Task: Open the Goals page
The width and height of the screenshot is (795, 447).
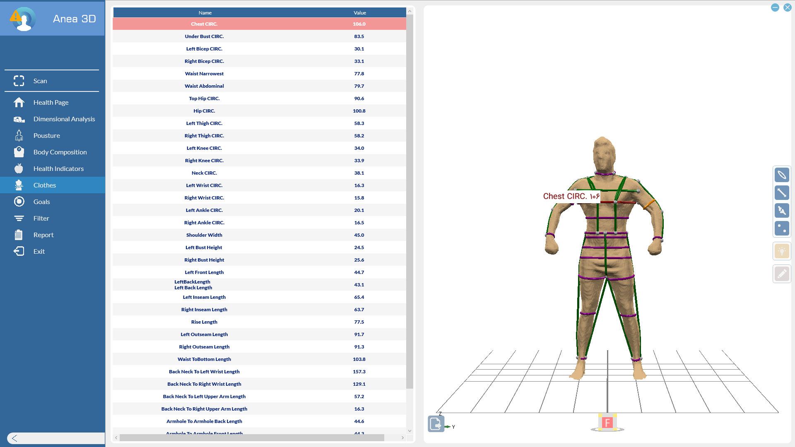Action: click(x=41, y=202)
